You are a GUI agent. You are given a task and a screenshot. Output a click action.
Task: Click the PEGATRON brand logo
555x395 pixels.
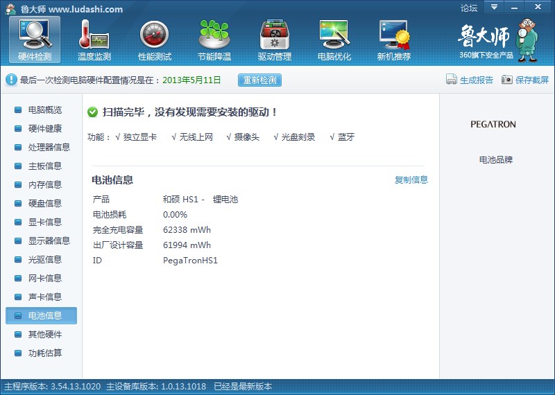point(493,124)
